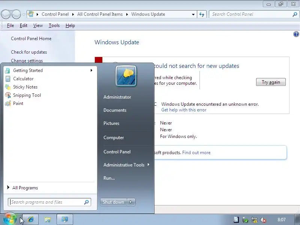This screenshot has width=300, height=225.
Task: Click the address bar Control Panel icon
Action: (x=31, y=14)
